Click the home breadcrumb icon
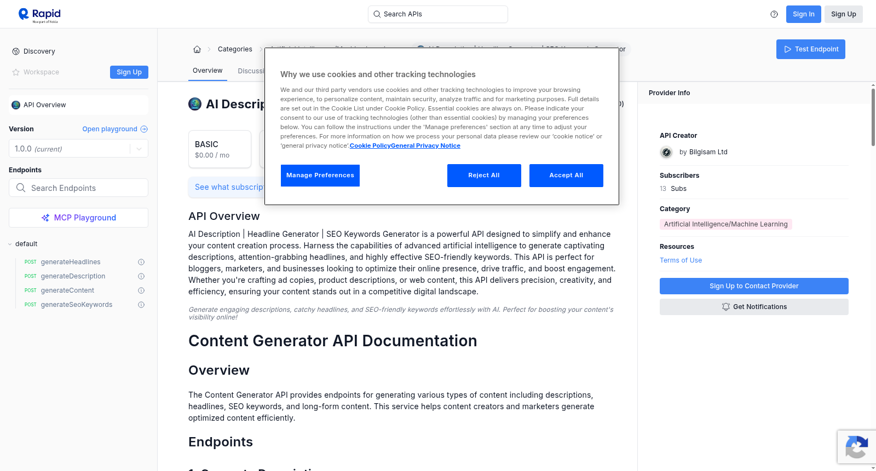This screenshot has width=876, height=471. 197,49
